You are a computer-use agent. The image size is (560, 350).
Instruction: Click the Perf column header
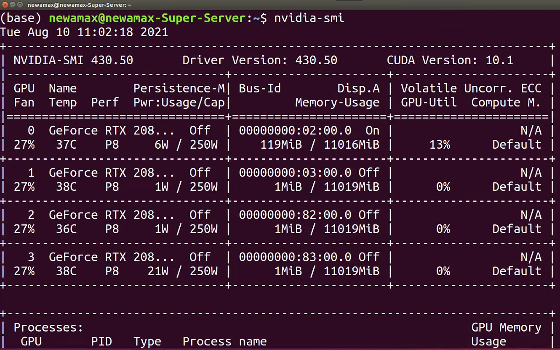coord(105,103)
